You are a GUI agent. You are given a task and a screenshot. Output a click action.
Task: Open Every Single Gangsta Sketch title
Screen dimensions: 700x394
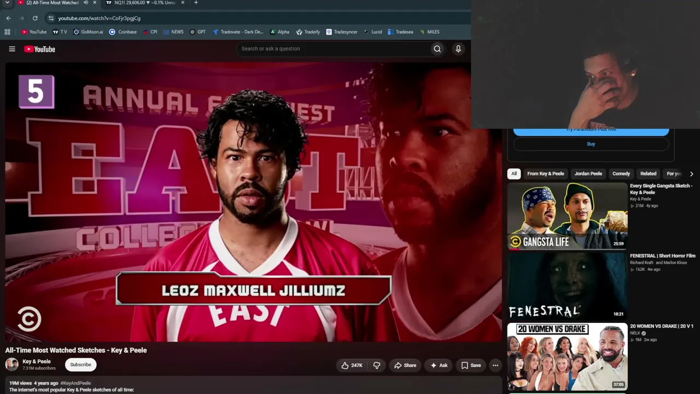661,189
